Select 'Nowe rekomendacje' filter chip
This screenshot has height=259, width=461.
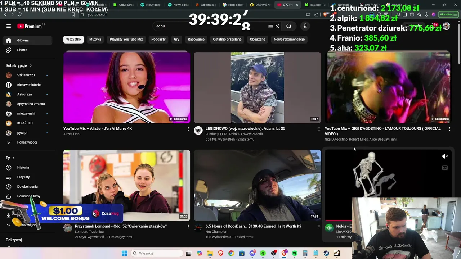[289, 39]
